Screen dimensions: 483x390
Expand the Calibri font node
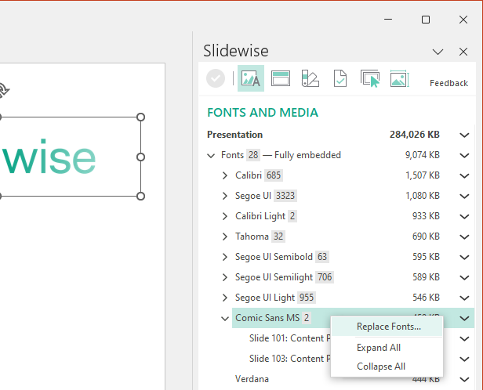coord(225,175)
